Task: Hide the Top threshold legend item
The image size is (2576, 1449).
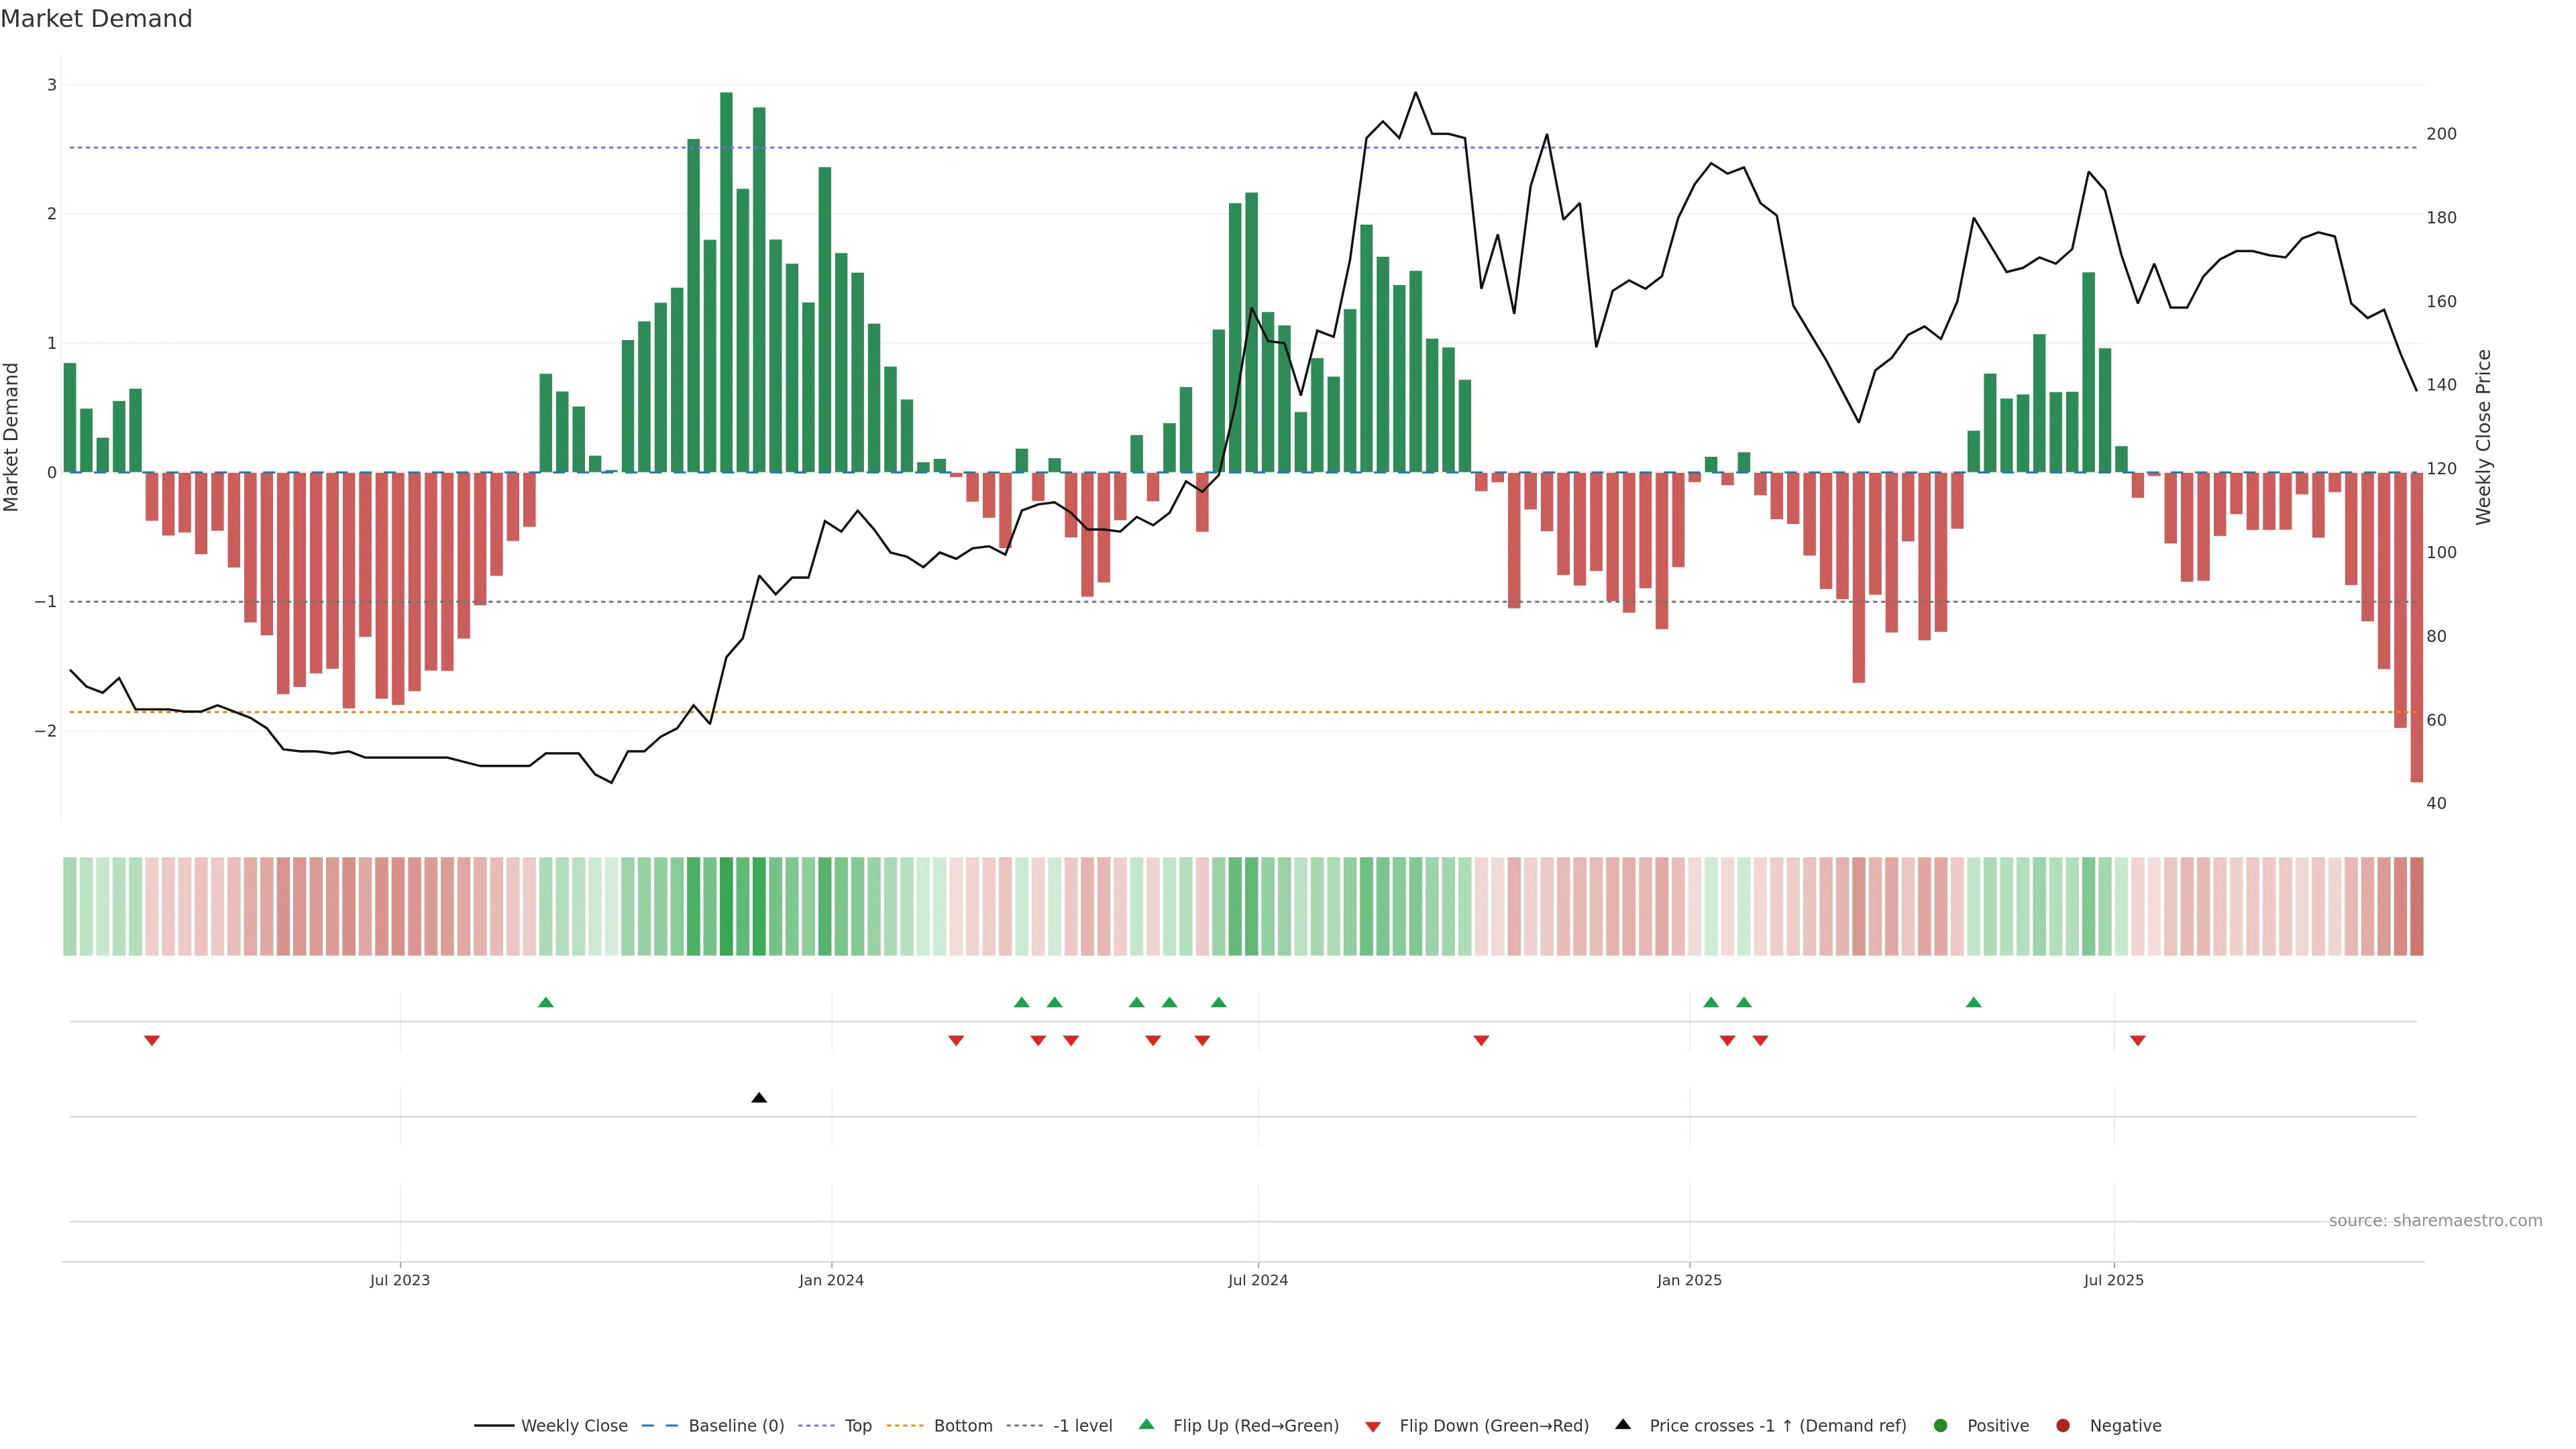Action: [x=857, y=1426]
